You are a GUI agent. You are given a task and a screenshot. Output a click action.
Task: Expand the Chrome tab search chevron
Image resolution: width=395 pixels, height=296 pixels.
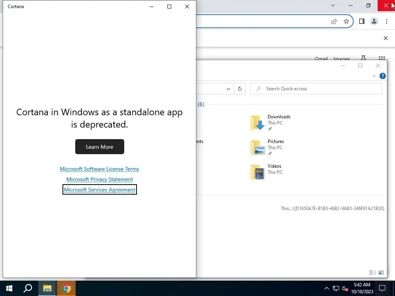[333, 5]
